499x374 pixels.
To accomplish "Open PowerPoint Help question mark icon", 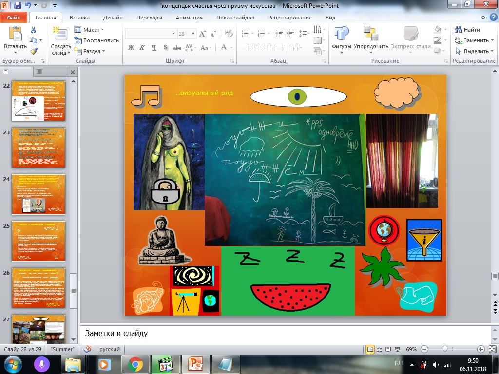I will click(493, 17).
